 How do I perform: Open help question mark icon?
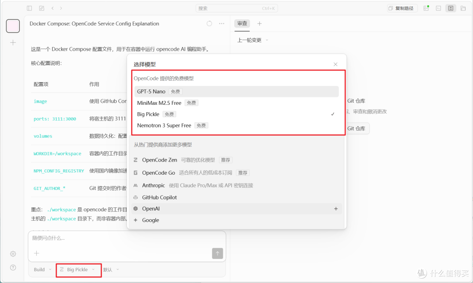[13, 267]
